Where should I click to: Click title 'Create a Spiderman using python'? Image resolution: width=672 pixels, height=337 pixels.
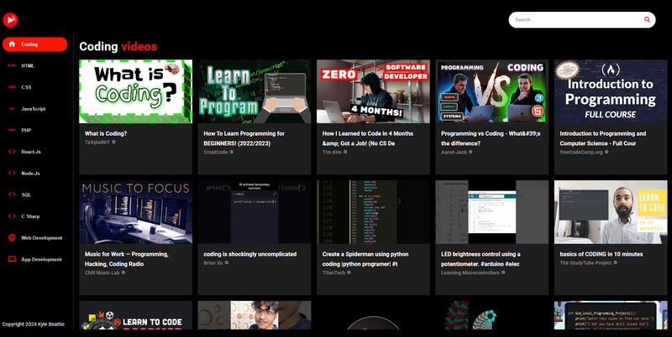[365, 259]
